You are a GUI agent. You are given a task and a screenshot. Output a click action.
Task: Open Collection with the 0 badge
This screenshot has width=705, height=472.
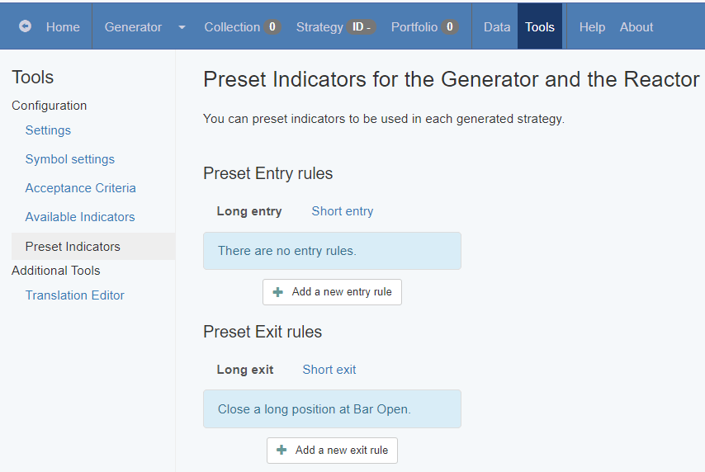(242, 27)
